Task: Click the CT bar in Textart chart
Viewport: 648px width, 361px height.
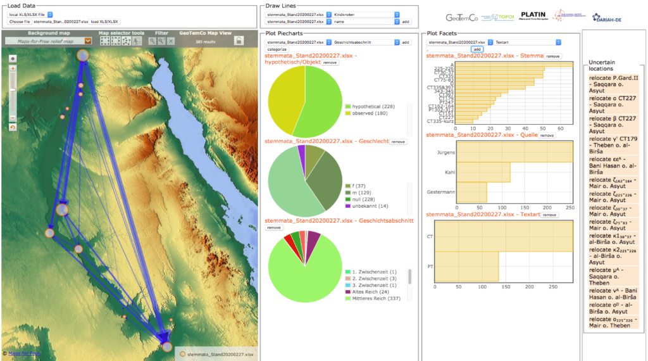Action: pyautogui.click(x=504, y=236)
